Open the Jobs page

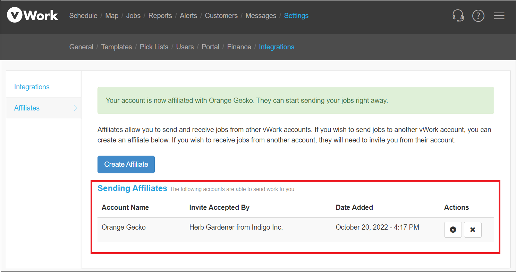click(x=133, y=16)
